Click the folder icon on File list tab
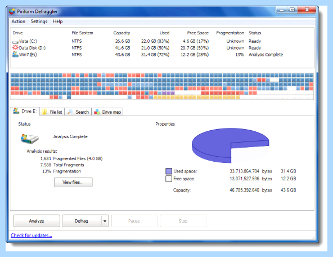 [44, 112]
